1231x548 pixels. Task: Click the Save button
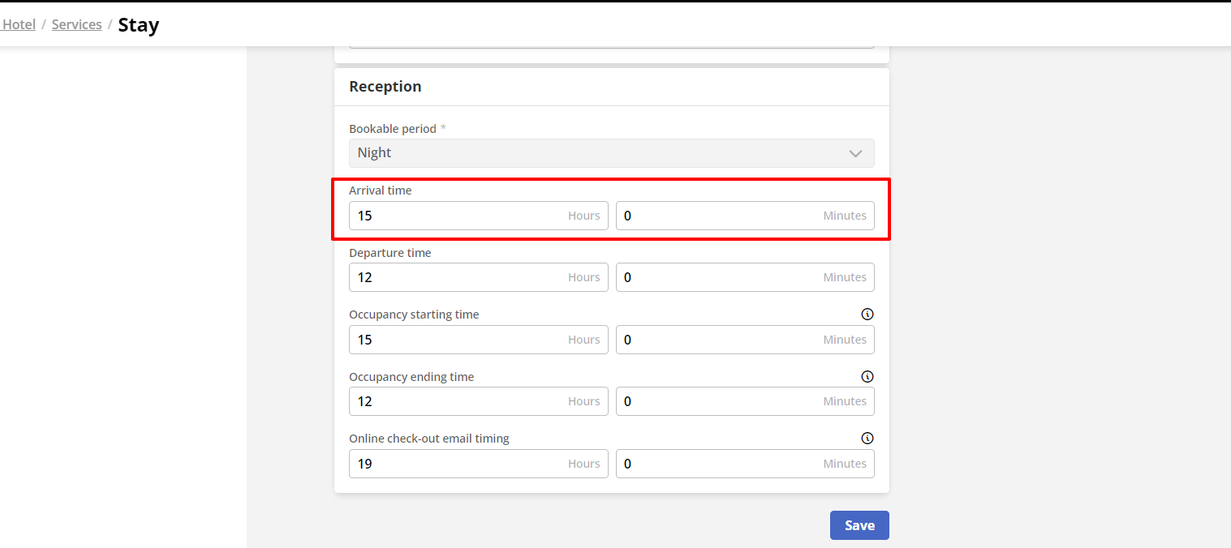(x=859, y=525)
